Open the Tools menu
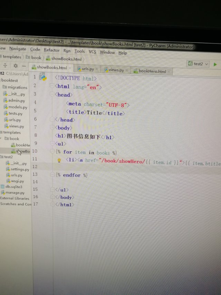The width and height of the screenshot is (221, 295). point(79,51)
